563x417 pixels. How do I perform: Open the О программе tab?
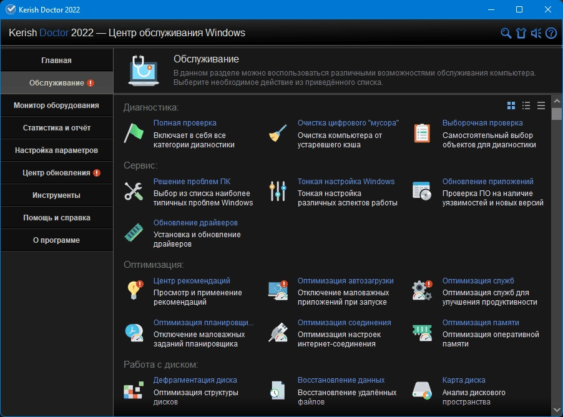[57, 240]
